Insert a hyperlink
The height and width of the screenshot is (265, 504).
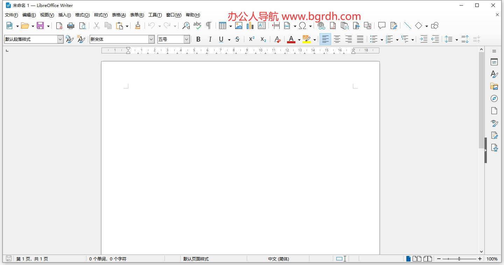click(x=321, y=25)
